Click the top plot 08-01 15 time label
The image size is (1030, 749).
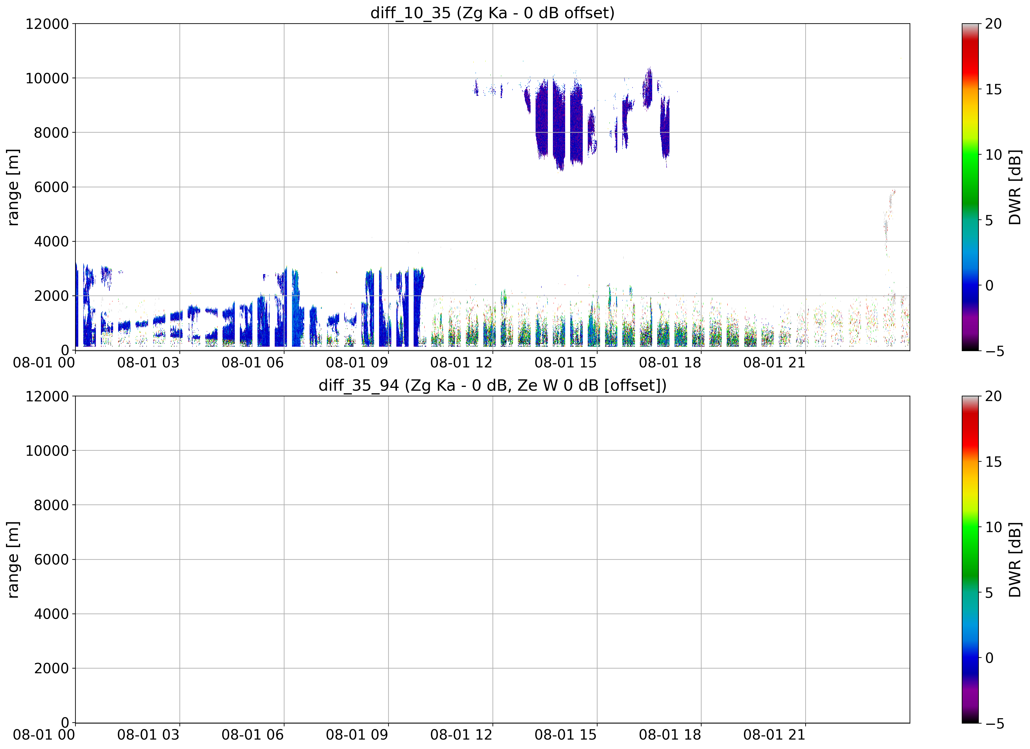pos(566,362)
